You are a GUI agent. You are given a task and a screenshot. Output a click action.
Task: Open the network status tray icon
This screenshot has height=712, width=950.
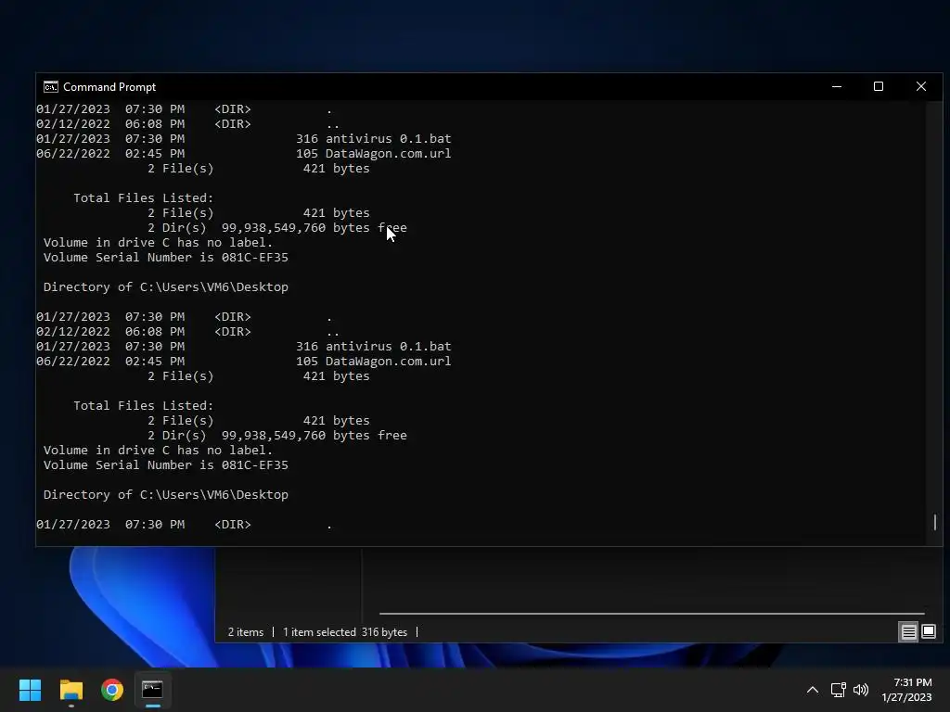point(838,690)
